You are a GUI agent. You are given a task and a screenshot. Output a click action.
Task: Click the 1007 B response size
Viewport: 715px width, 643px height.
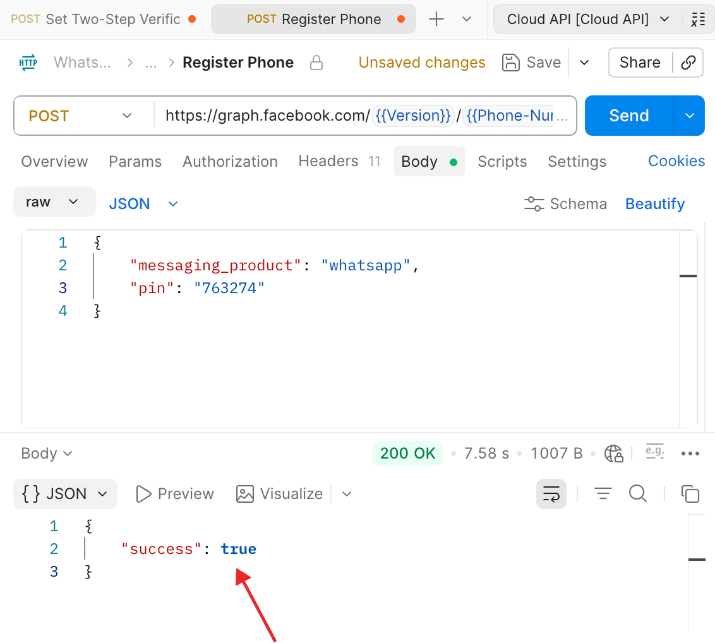(x=556, y=454)
